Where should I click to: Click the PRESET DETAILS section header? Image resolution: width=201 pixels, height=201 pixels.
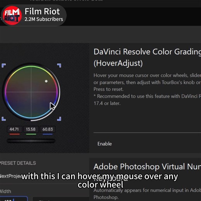tap(18, 163)
